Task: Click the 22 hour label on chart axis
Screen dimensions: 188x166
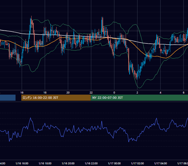Action: 91,93
